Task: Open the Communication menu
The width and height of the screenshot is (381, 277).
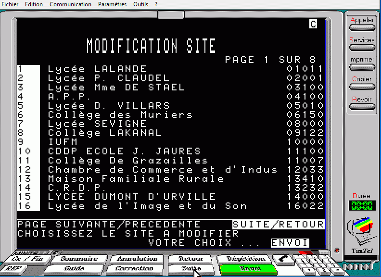Action: [x=70, y=4]
